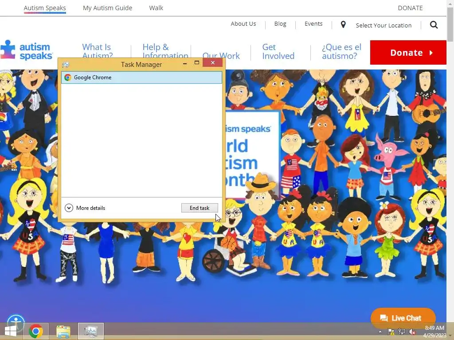
Task: Click the Task Manager taskbar icon
Action: [90, 331]
